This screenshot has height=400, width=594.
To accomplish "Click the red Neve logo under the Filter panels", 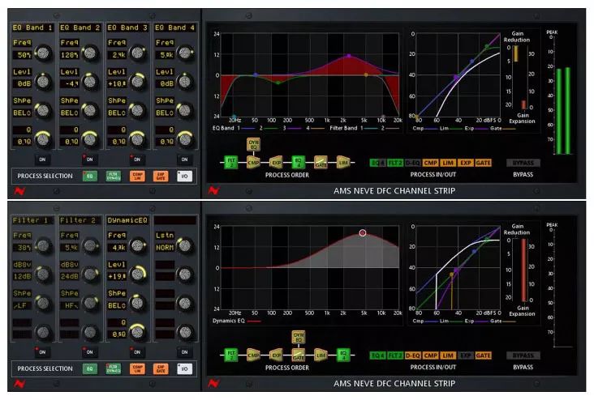I will [19, 384].
